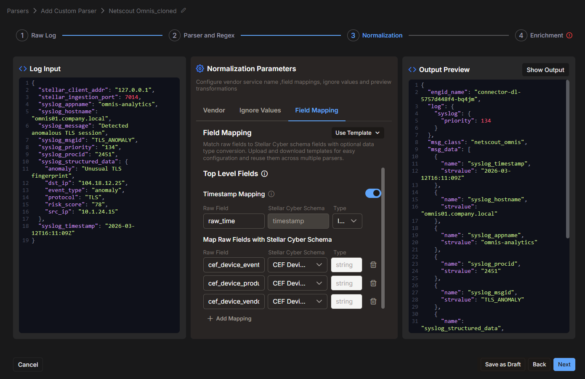Click "syslog_msgid" line in Log Input
Screen dimensions: 585x379
click(88, 140)
